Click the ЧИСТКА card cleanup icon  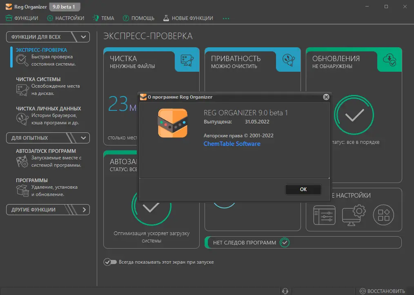[x=187, y=60]
